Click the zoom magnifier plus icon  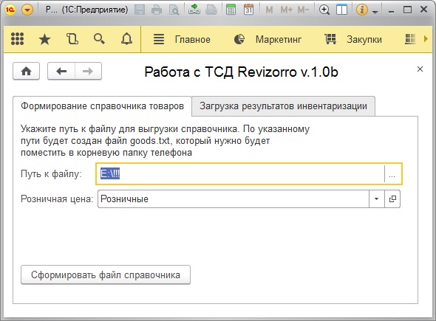(324, 10)
